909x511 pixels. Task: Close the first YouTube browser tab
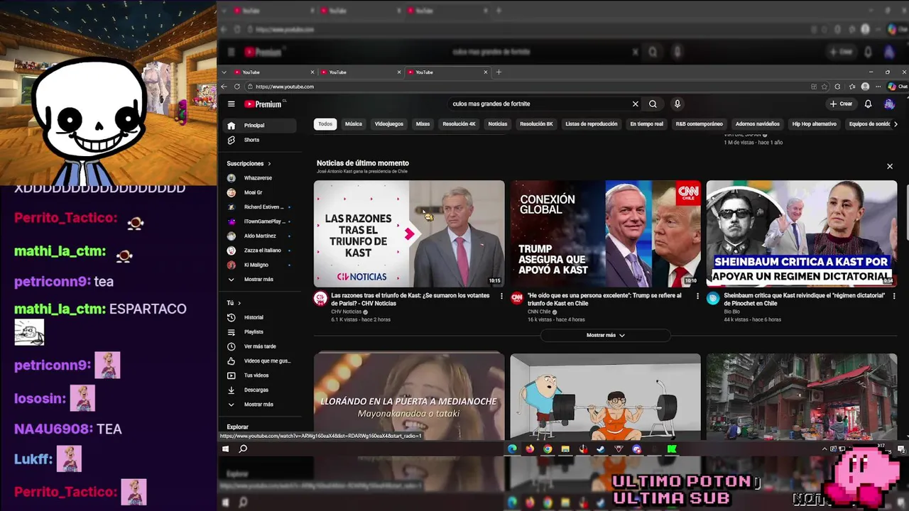point(312,72)
